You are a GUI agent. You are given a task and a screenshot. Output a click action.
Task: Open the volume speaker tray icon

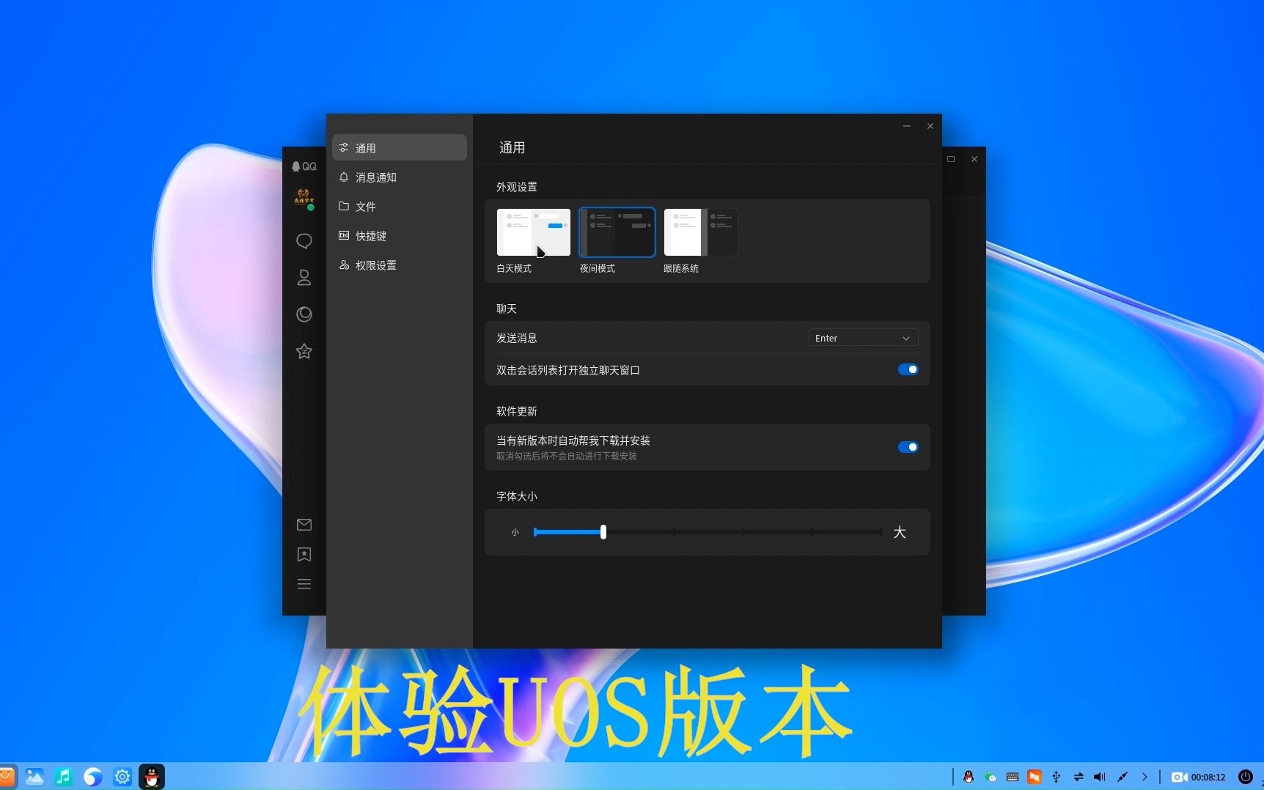coord(1100,777)
